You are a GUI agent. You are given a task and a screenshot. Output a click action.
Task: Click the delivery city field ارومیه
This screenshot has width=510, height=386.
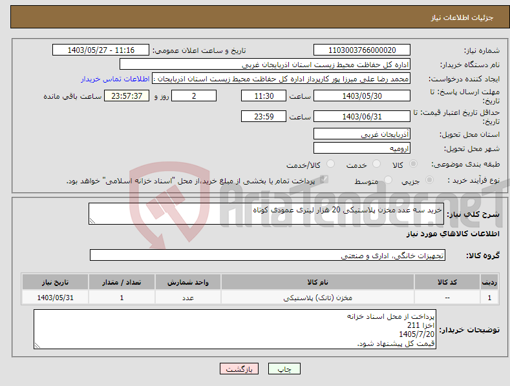pyautogui.click(x=362, y=148)
